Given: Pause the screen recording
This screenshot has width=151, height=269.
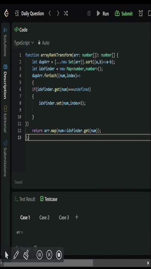Looking at the screenshot, I should tap(40, 255).
